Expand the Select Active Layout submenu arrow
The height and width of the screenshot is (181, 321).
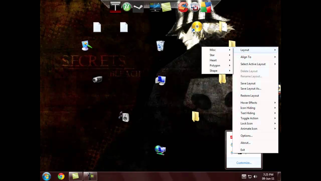[275, 64]
